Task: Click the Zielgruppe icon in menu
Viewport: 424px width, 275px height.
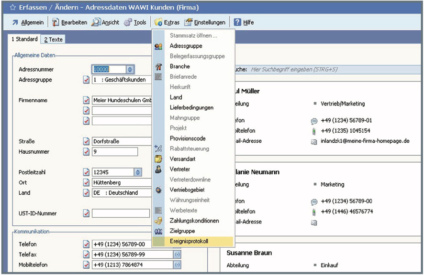Action: pos(158,232)
